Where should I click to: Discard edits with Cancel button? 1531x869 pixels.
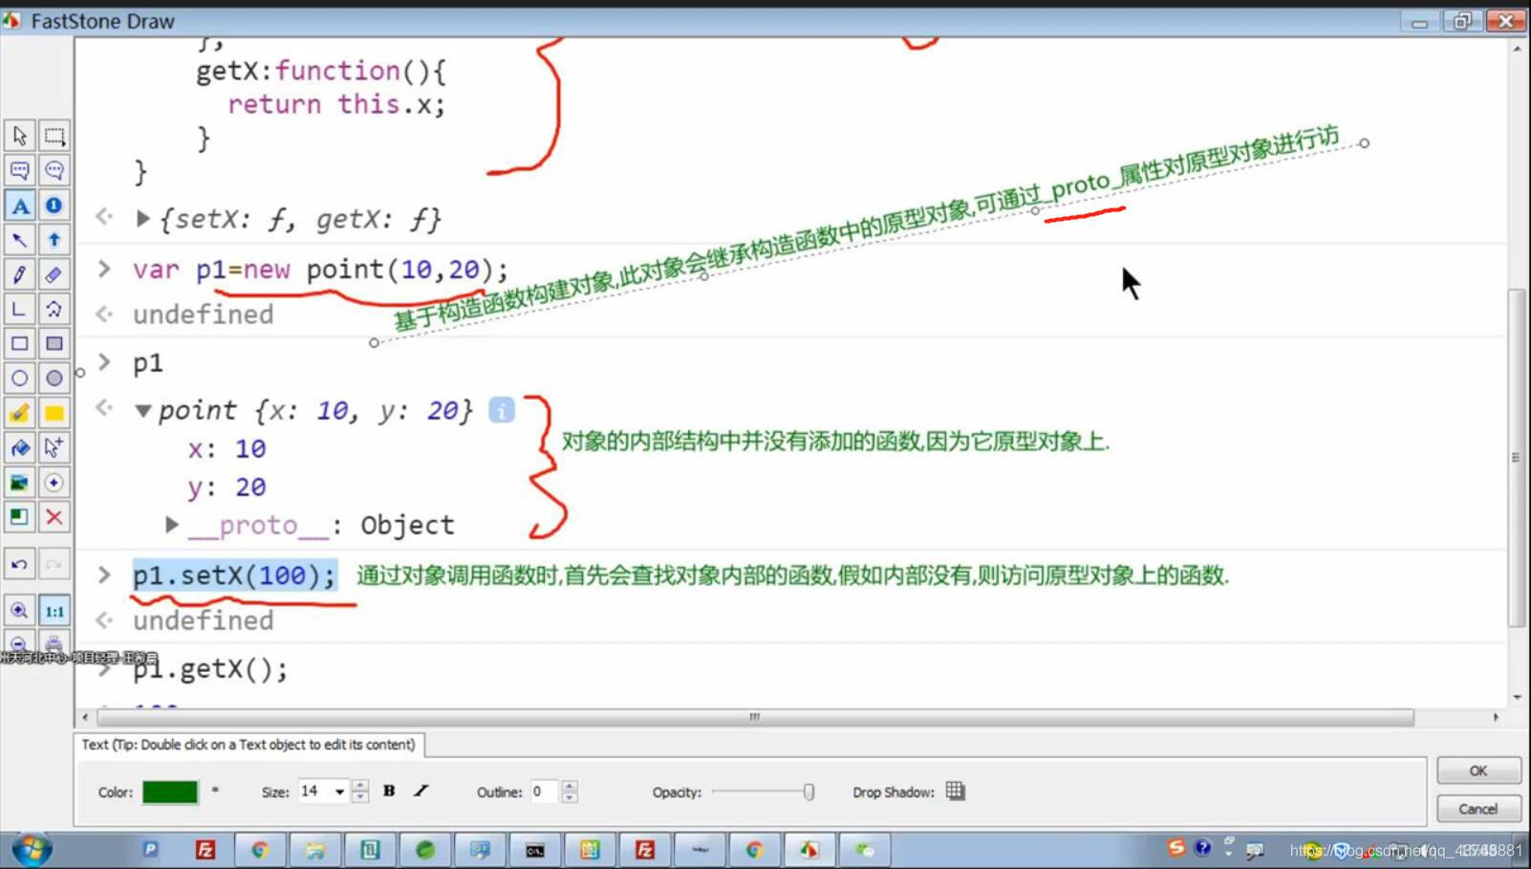(x=1478, y=809)
